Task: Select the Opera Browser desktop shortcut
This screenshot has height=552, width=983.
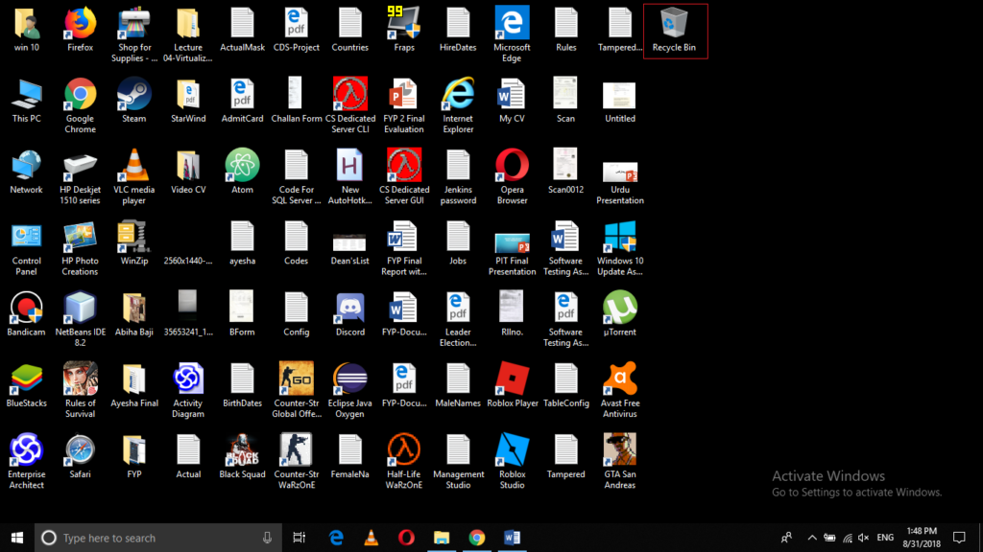Action: pos(512,177)
